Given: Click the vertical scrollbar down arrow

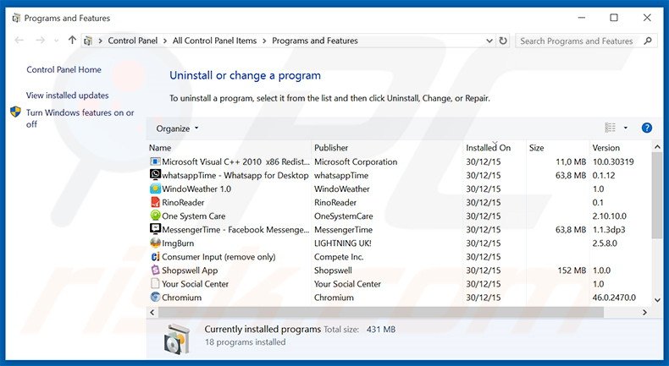Looking at the screenshot, I should pyautogui.click(x=657, y=299).
